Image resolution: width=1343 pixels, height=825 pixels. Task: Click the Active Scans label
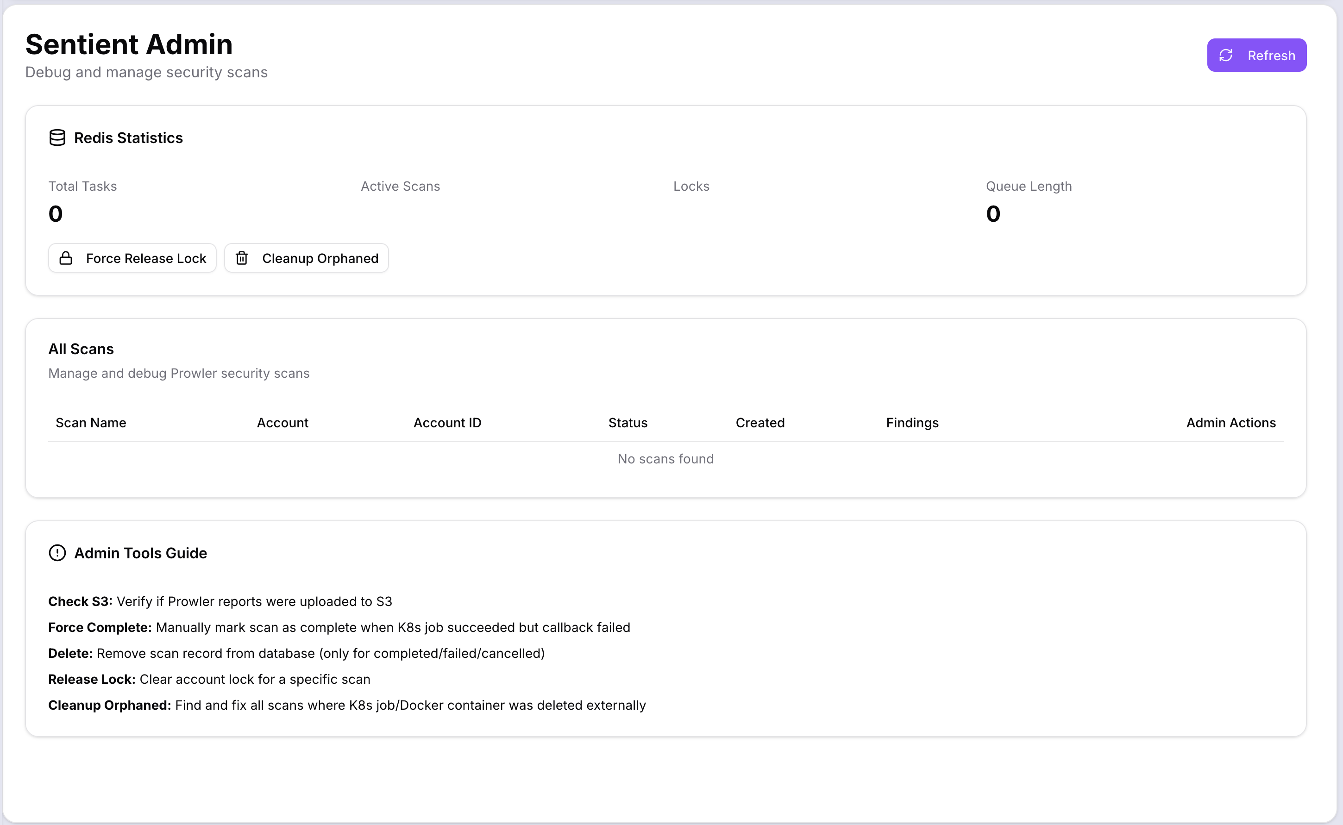[x=401, y=186]
